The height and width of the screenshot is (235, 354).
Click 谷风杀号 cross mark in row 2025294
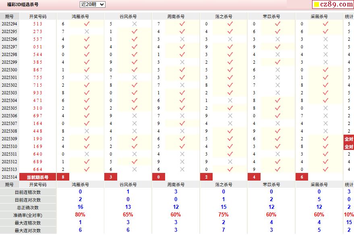click(135, 24)
